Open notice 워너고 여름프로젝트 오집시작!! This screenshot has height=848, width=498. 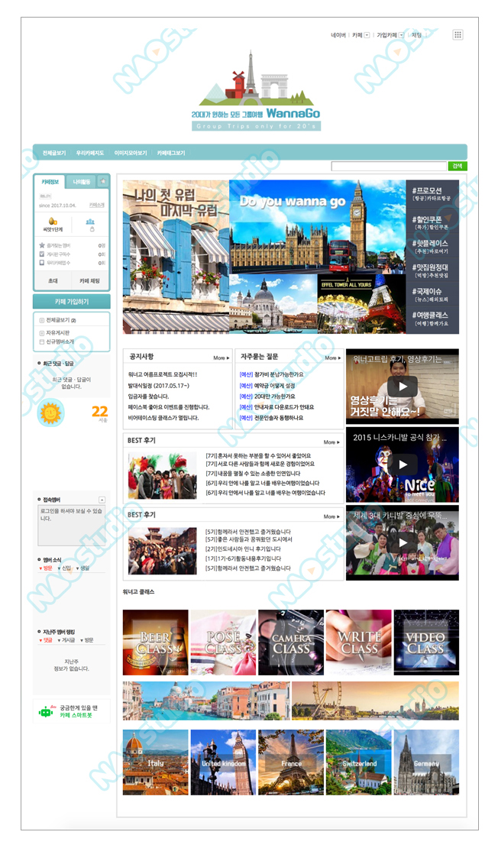tap(163, 374)
